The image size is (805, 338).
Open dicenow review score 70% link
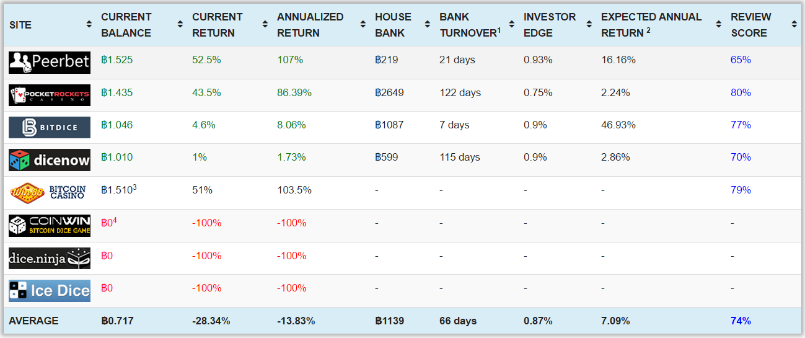tap(741, 158)
